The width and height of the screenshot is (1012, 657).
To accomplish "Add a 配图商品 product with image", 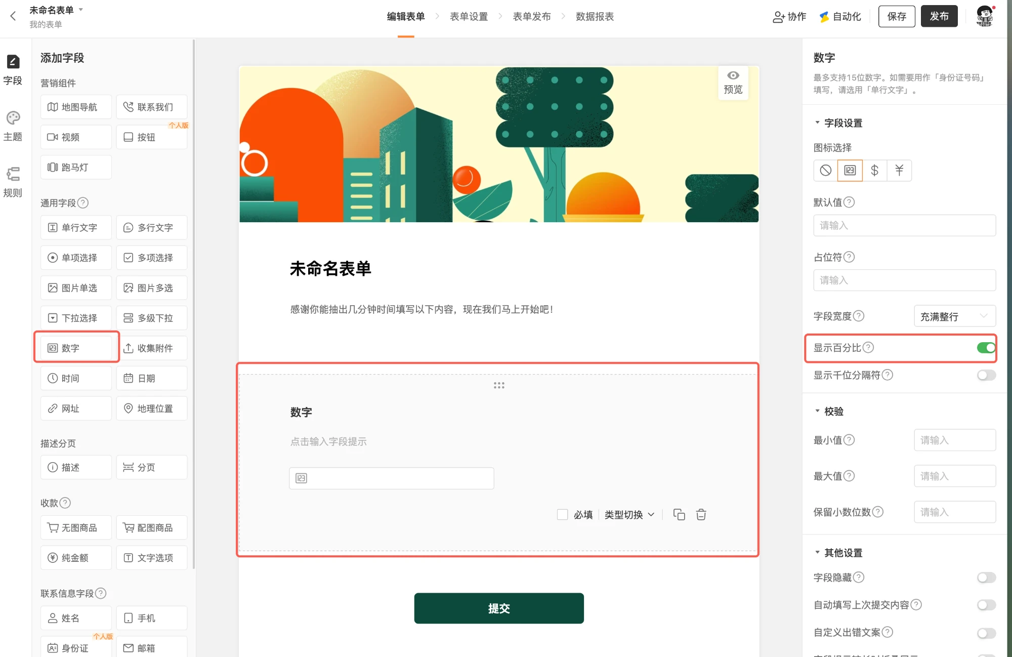I will [x=152, y=528].
